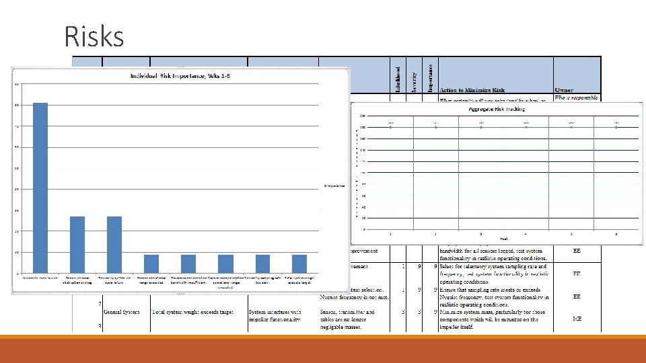Screen dimensions: 646x363
Task: Select the "Total system weight exceeds target" cell
Action: click(193, 312)
